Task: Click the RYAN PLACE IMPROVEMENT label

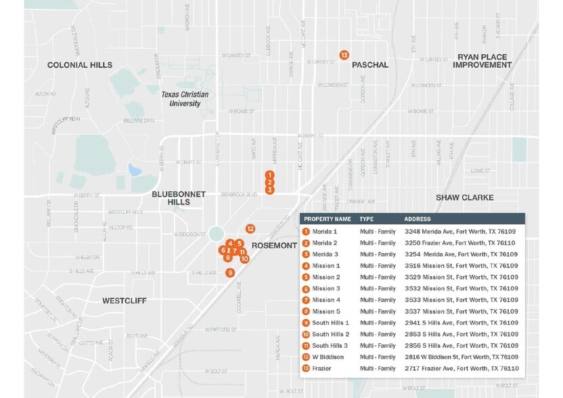Action: (x=482, y=62)
